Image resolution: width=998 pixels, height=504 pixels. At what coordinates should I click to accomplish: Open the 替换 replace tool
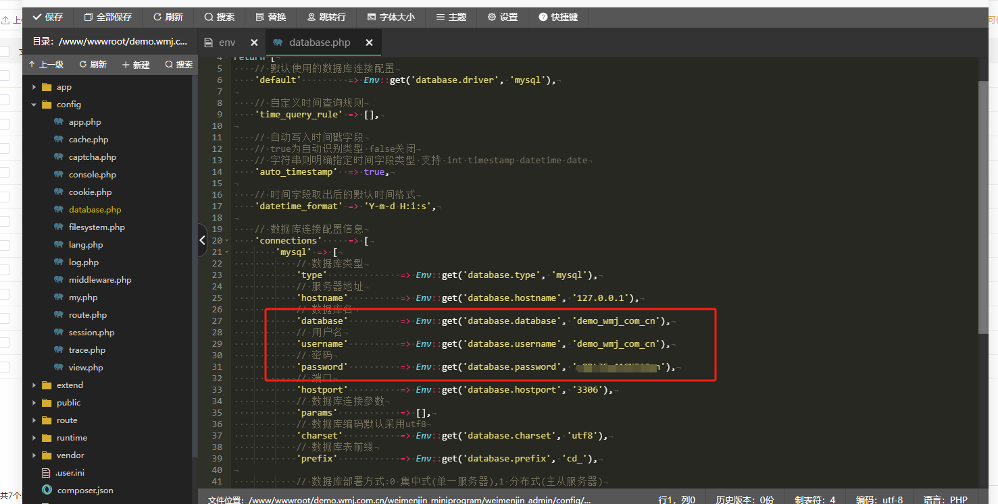(x=271, y=17)
